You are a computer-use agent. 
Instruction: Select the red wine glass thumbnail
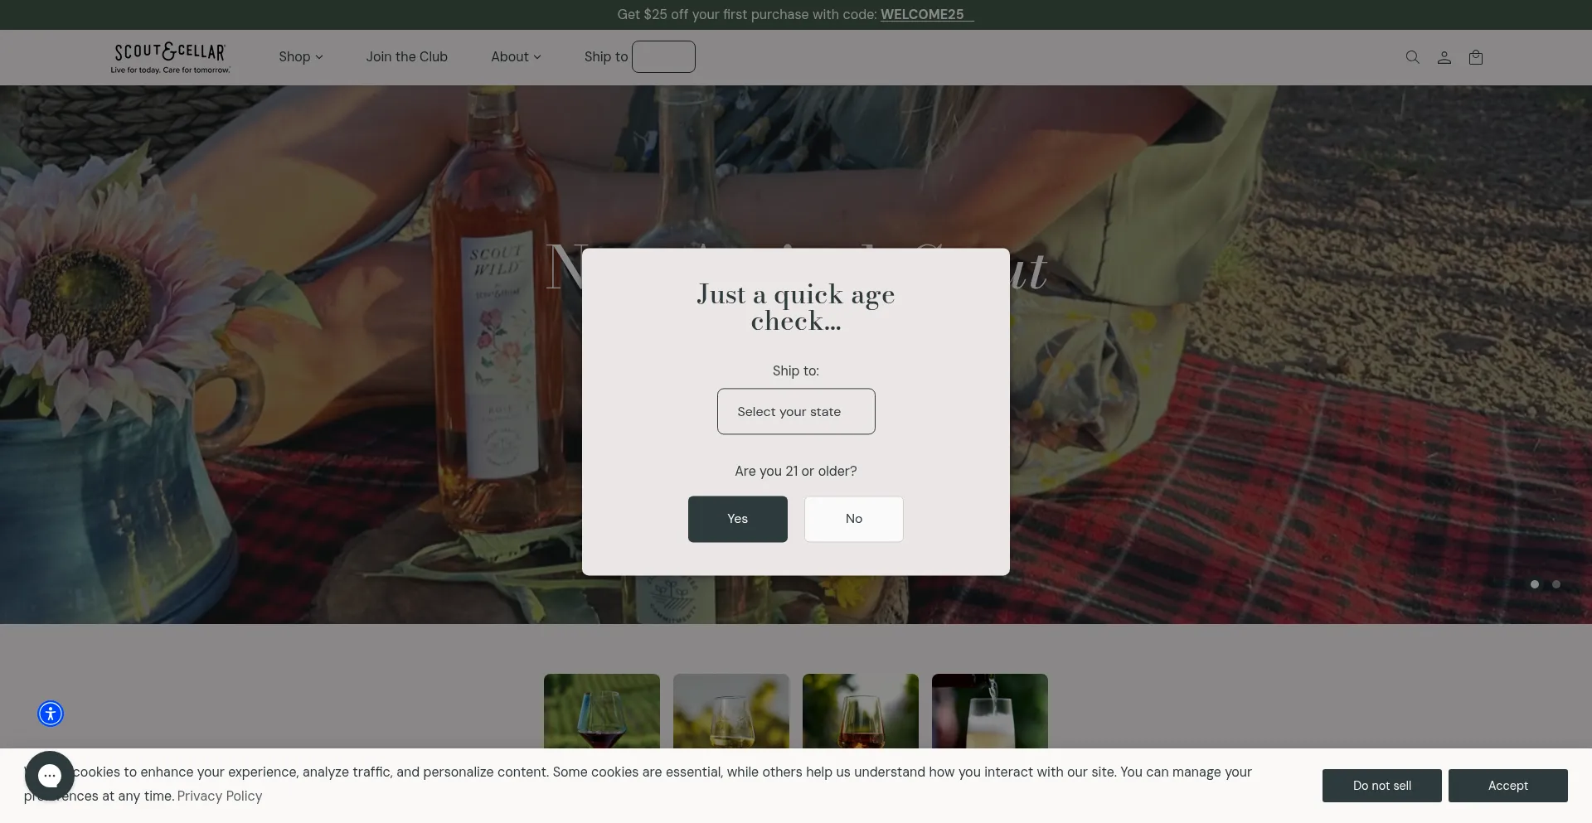[x=601, y=711]
